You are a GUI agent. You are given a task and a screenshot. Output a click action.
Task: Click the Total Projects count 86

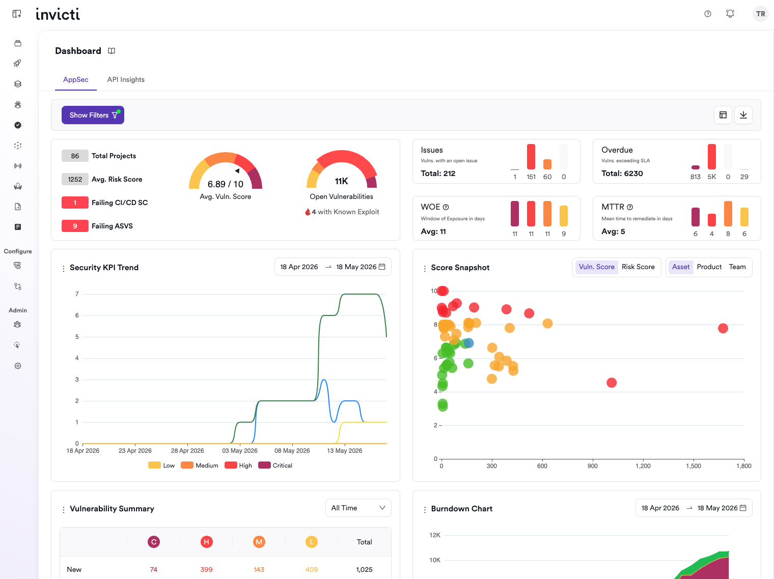(75, 156)
